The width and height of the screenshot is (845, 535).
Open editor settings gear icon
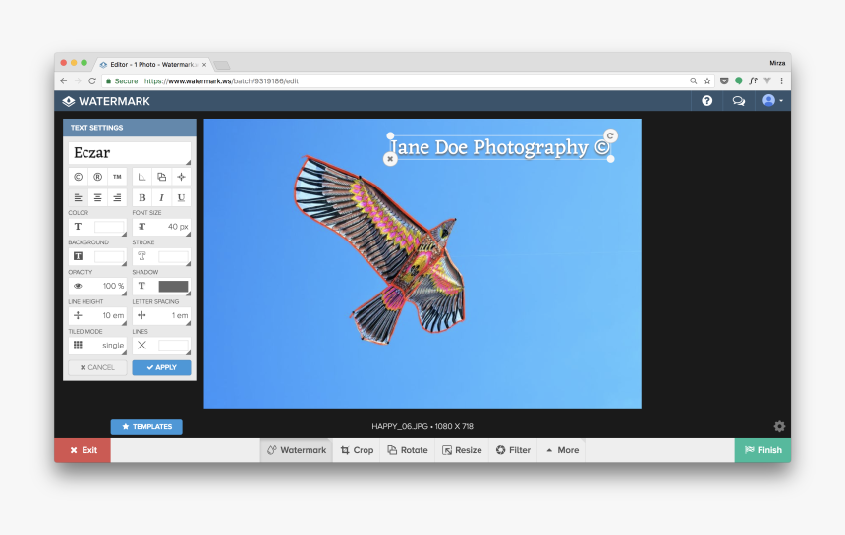(779, 426)
